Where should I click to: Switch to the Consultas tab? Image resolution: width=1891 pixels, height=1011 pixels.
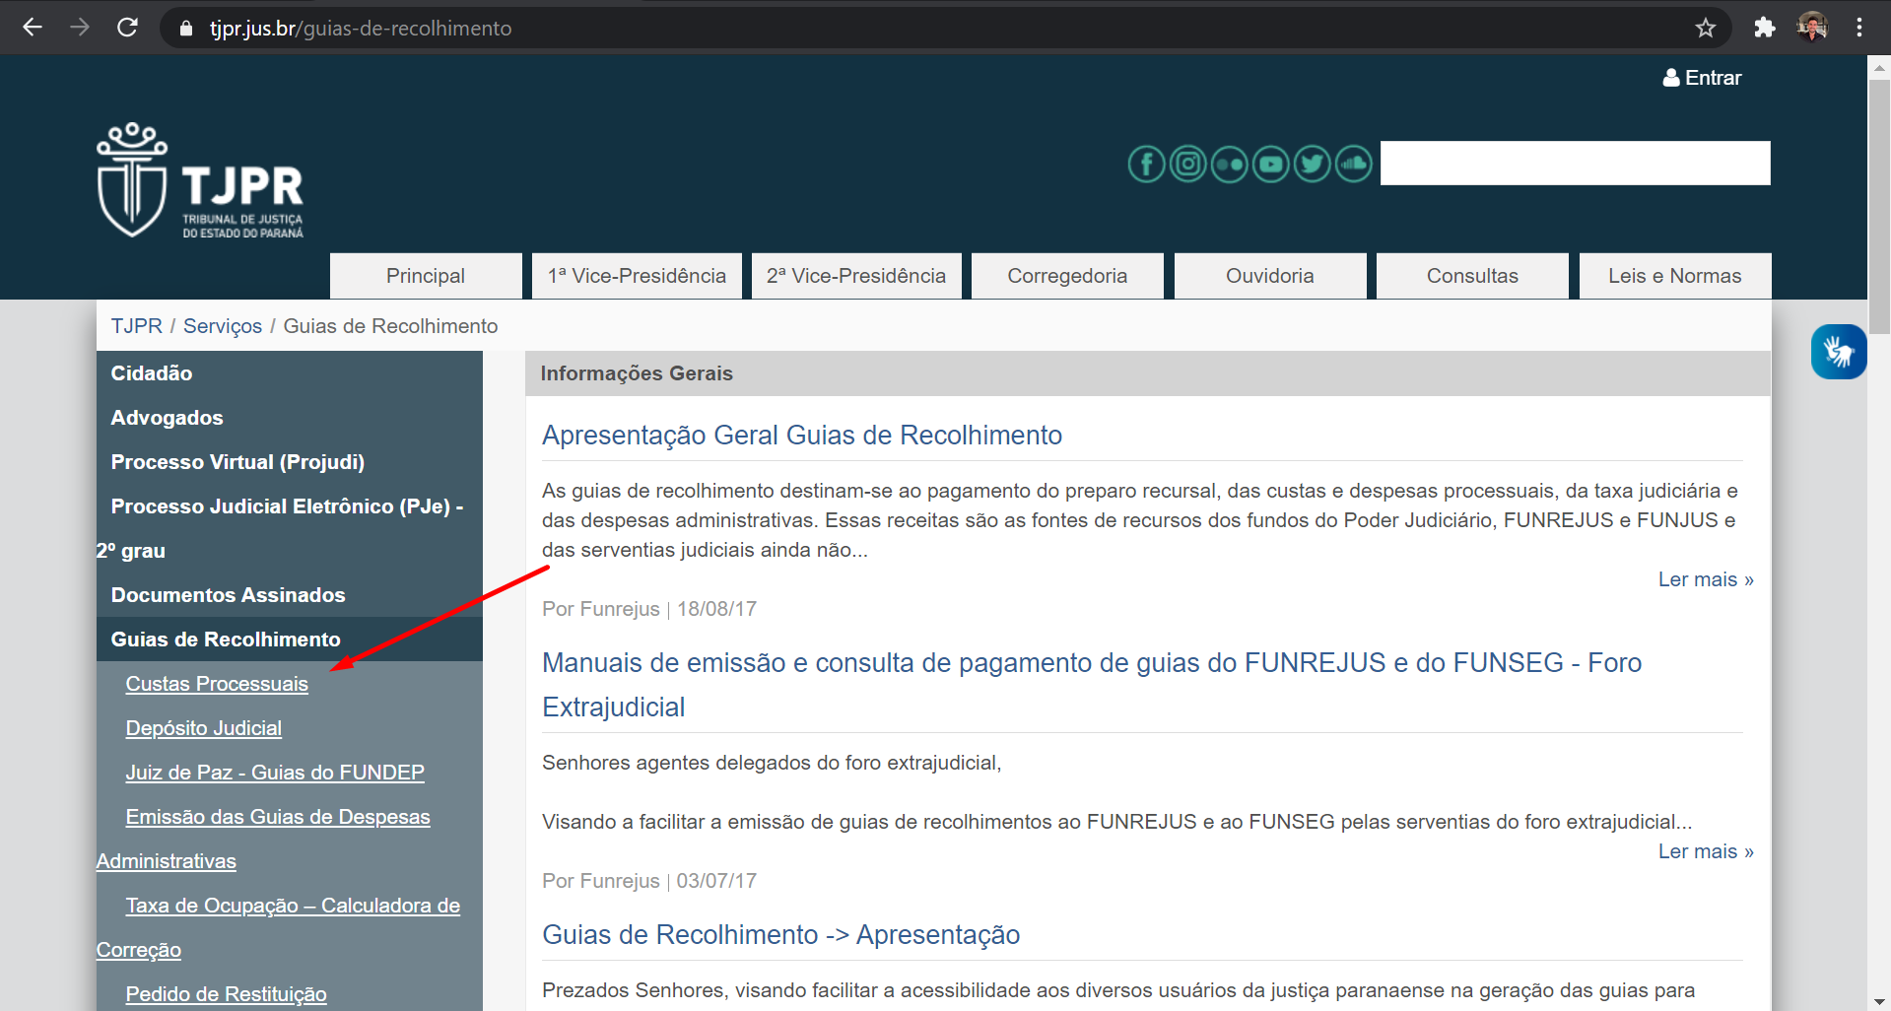[x=1471, y=276]
